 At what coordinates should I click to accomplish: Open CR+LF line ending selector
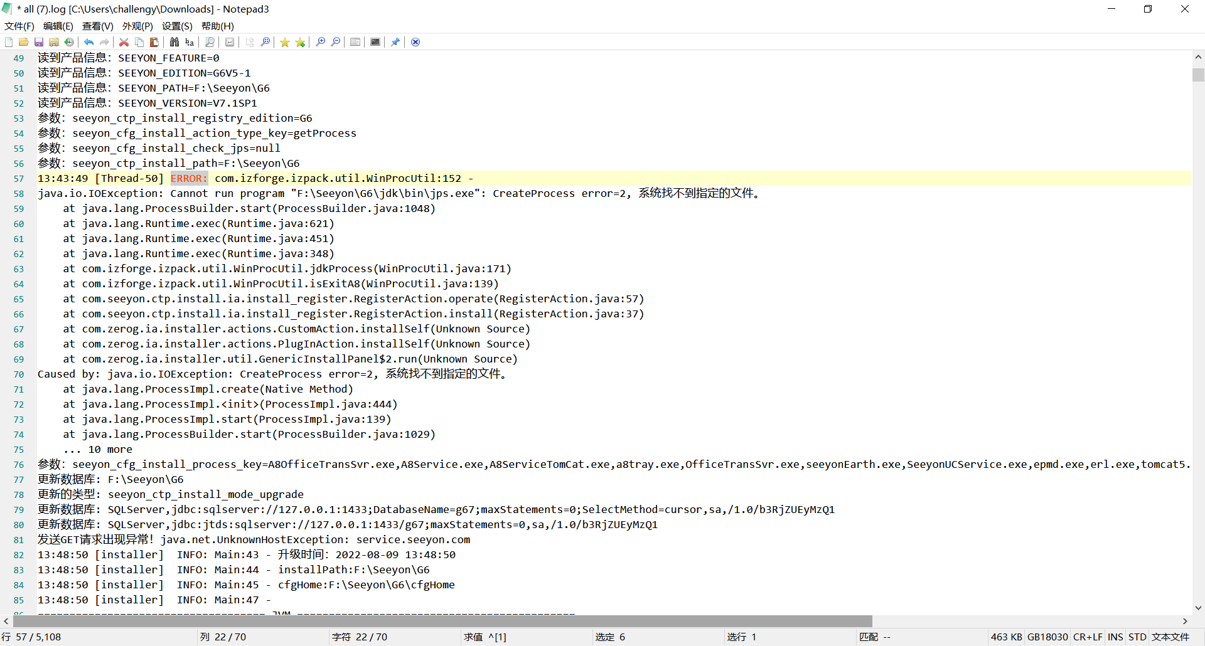[x=1088, y=637]
